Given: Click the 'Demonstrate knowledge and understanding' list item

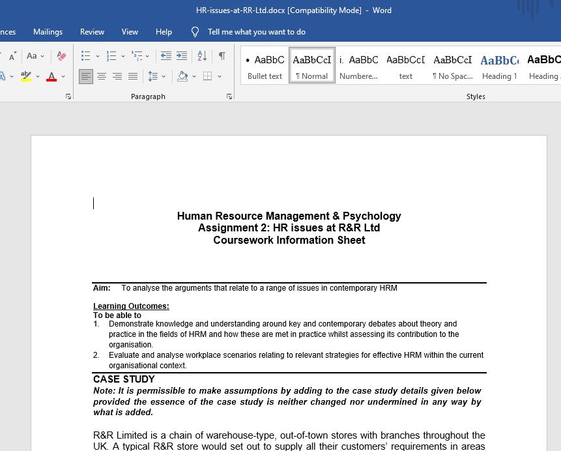Looking at the screenshot, I should 283,334.
